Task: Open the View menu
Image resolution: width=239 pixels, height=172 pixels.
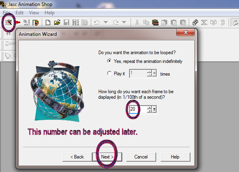Action: point(34,13)
